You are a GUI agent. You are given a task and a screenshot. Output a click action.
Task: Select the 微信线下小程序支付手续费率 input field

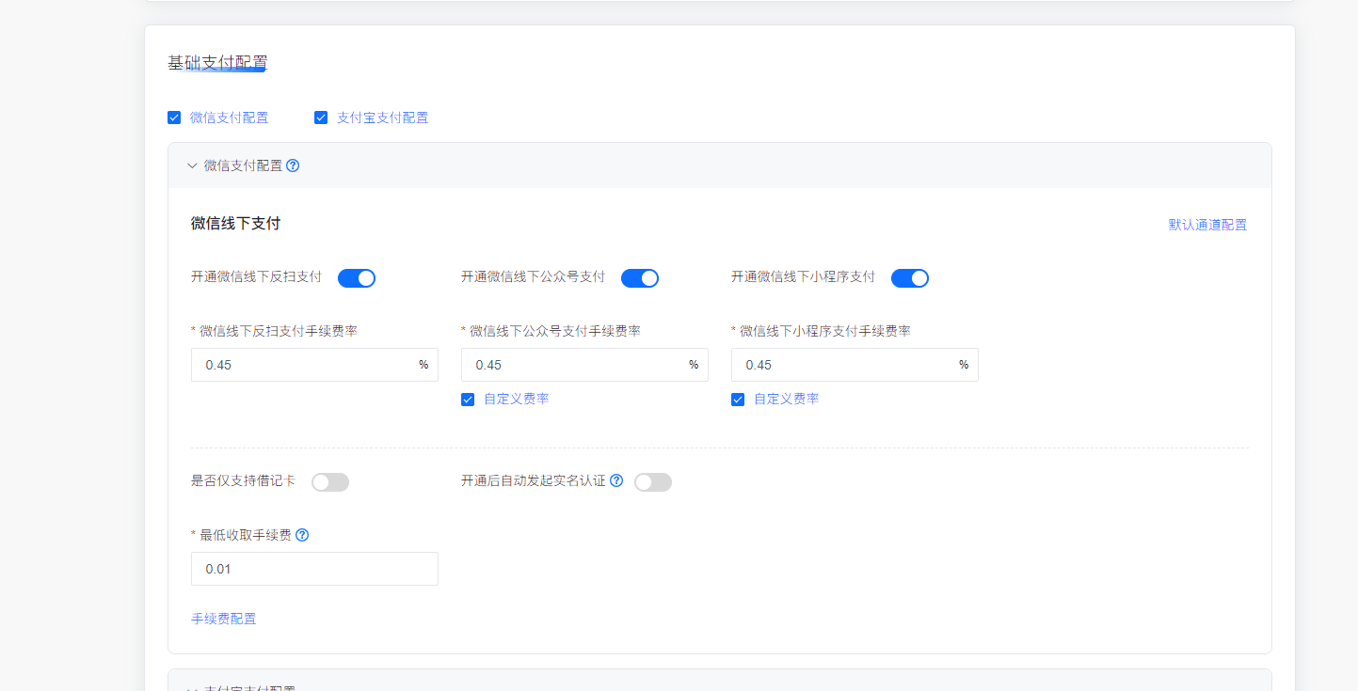pos(841,365)
